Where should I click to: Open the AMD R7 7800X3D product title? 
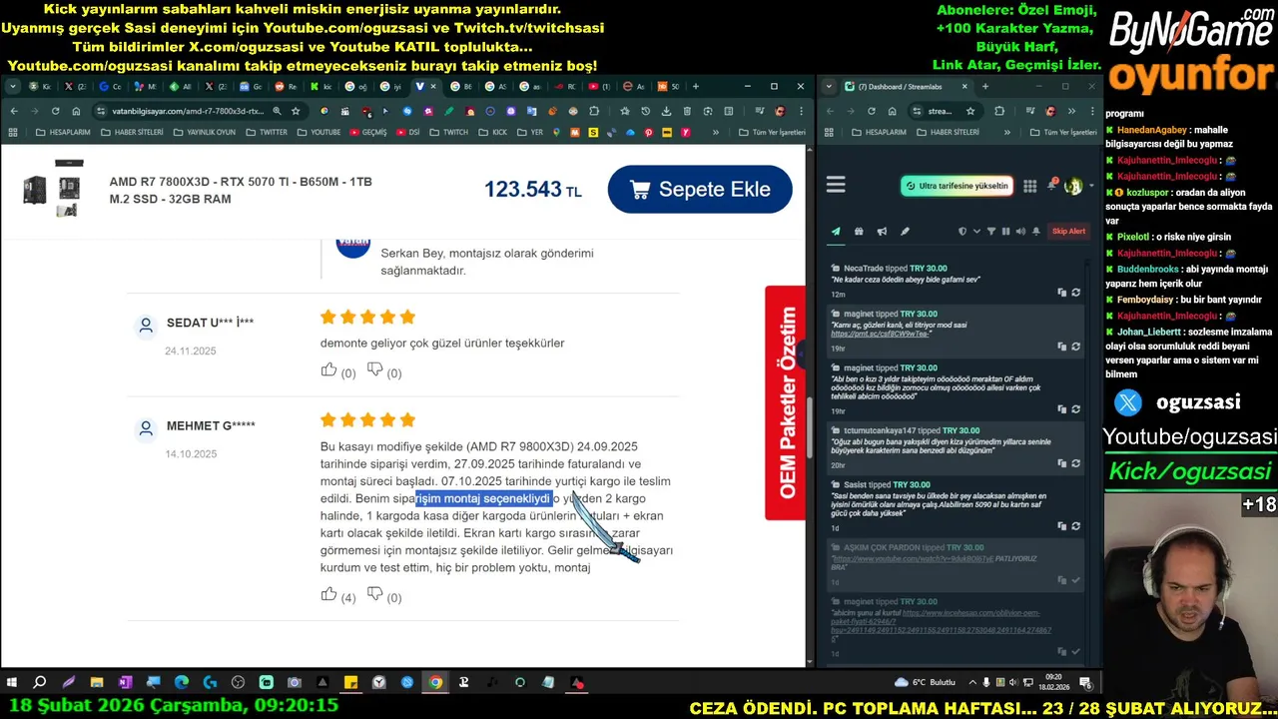pos(241,190)
